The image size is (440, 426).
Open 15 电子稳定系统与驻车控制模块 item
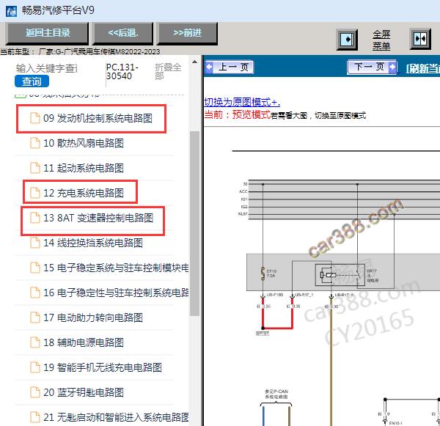click(x=116, y=268)
